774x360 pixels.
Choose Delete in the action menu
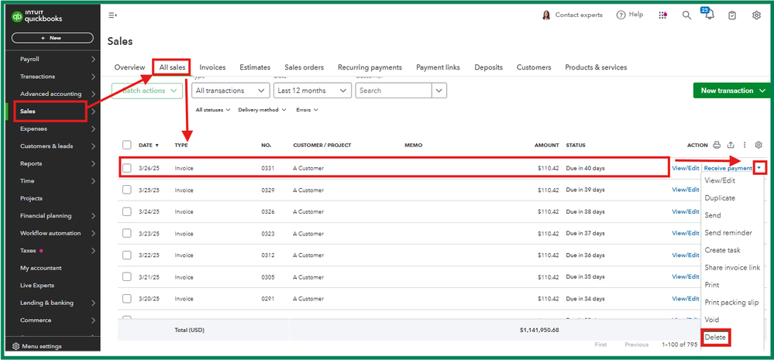point(715,338)
